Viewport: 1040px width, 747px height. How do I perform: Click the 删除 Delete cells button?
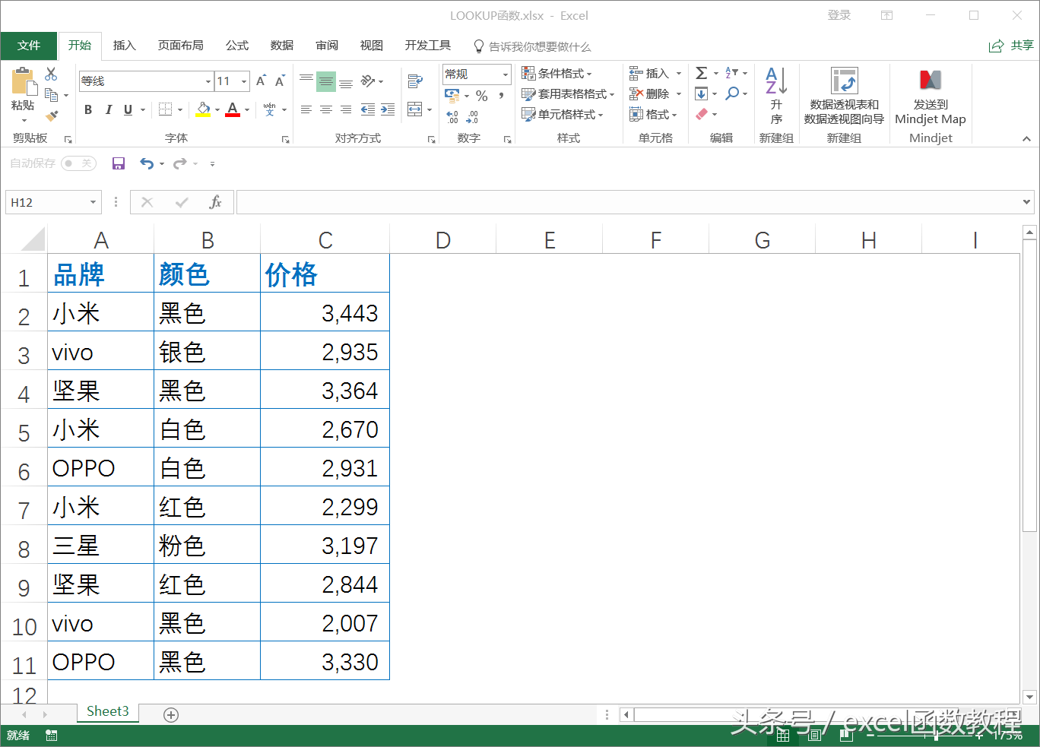point(655,93)
